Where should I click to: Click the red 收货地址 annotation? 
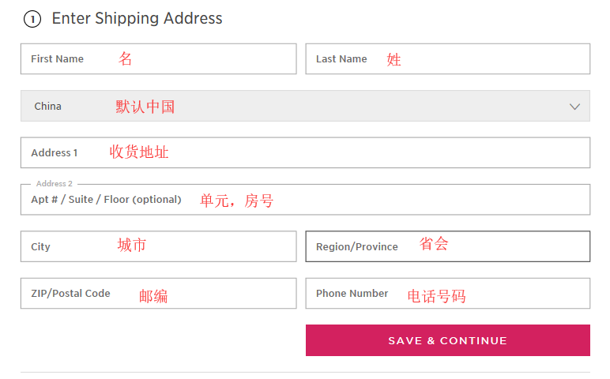139,152
